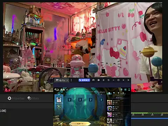The width and height of the screenshot is (168, 126).
Task: Click Zan Zan friend avatar
Action: click(110, 108)
